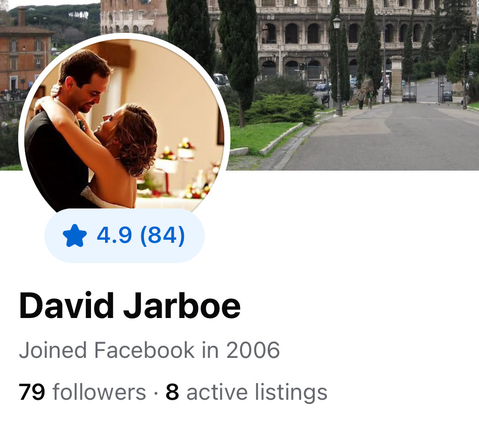479x423 pixels.
Task: Click the bold number 8 before listings
Action: tap(172, 392)
